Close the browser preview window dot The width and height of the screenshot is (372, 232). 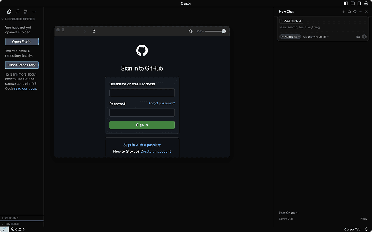coord(58,30)
